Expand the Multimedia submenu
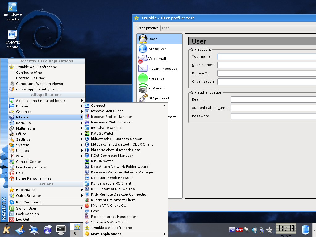 (46, 128)
